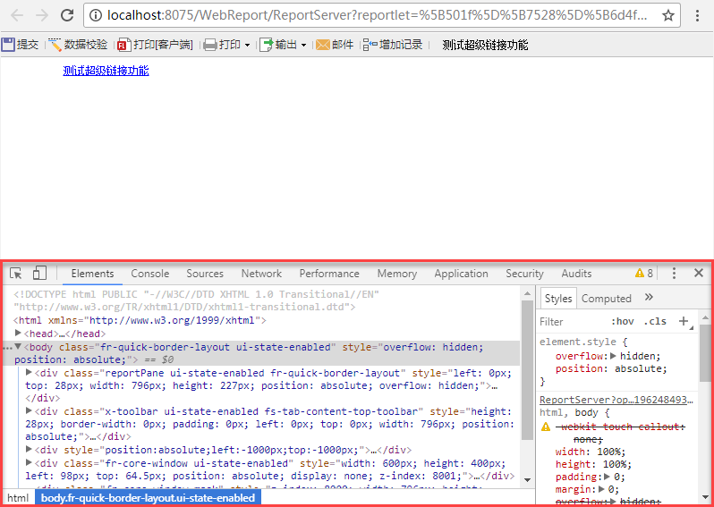The image size is (714, 507).
Task: Click the position: absolute value in element.style
Action: 641,368
